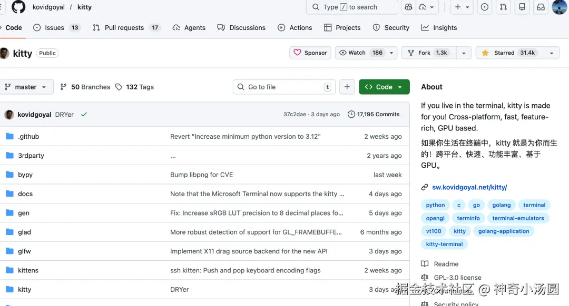Open the Copilot icon in header
Image resolution: width=569 pixels, height=306 pixels.
[409, 7]
